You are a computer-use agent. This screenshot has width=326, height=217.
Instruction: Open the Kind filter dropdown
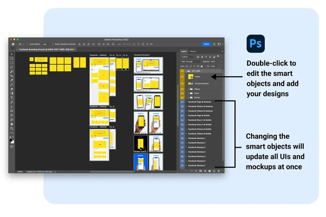click(188, 57)
